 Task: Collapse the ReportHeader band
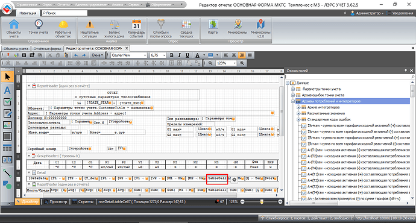click(29, 86)
